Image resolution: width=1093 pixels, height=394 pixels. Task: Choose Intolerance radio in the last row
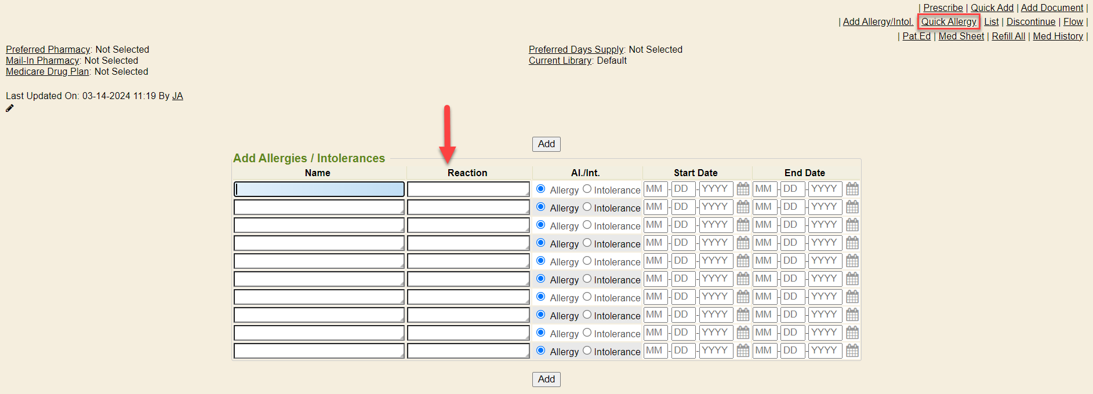click(587, 351)
